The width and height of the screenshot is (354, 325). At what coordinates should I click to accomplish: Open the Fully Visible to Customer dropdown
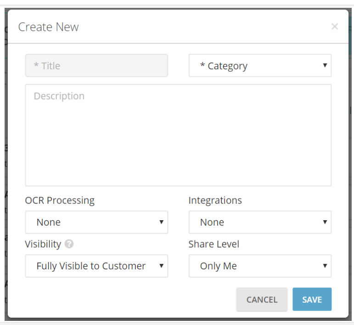click(x=96, y=266)
